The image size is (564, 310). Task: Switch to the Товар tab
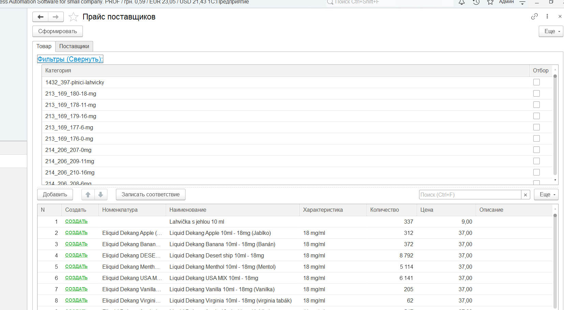[x=44, y=46]
